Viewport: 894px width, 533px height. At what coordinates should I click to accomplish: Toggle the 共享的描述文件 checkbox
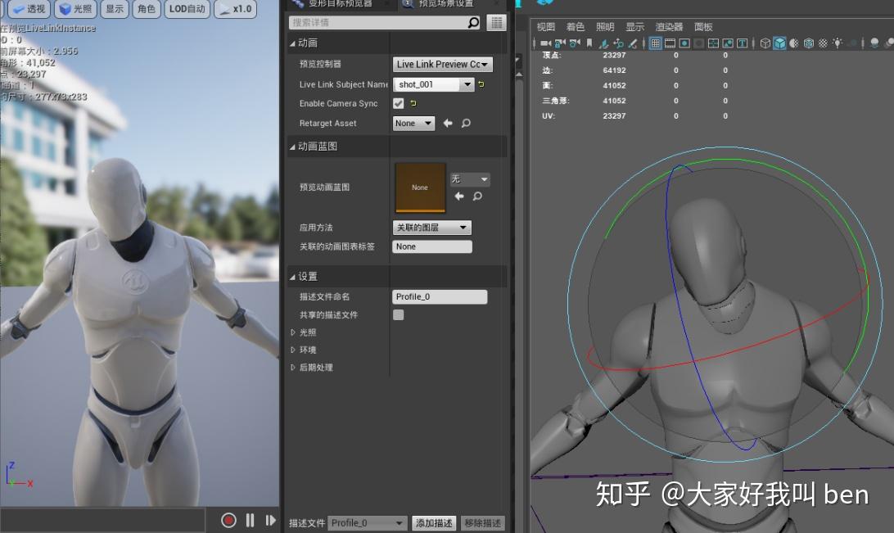coord(398,314)
